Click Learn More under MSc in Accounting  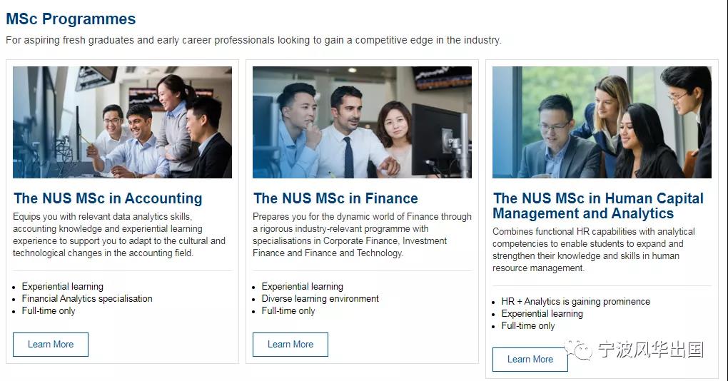tap(51, 345)
